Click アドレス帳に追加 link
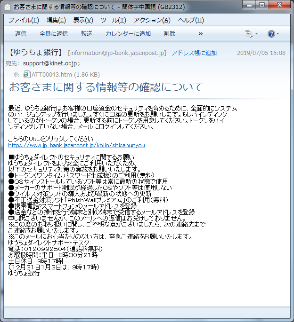 coord(194,53)
